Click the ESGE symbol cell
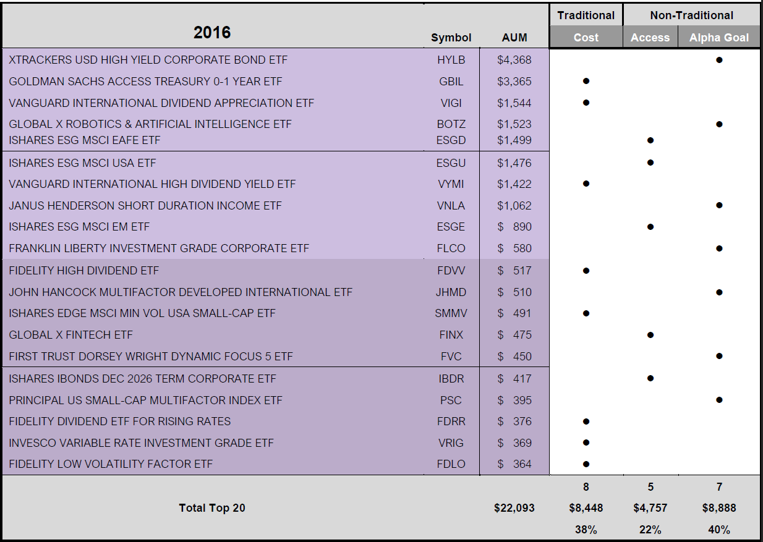 click(451, 227)
